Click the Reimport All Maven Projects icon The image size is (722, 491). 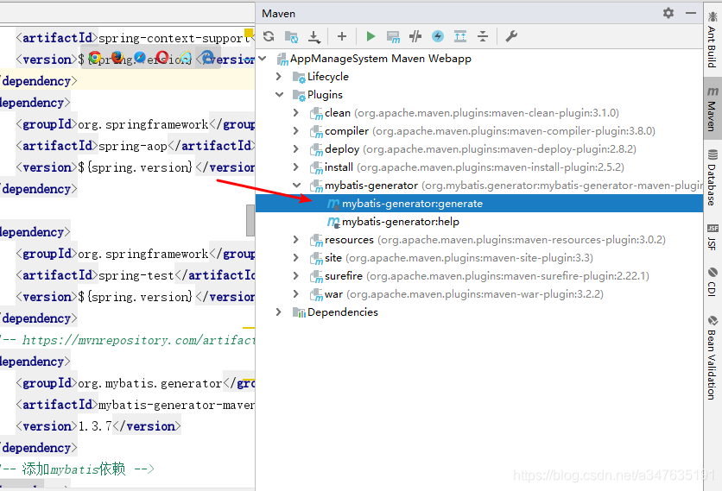(x=269, y=36)
